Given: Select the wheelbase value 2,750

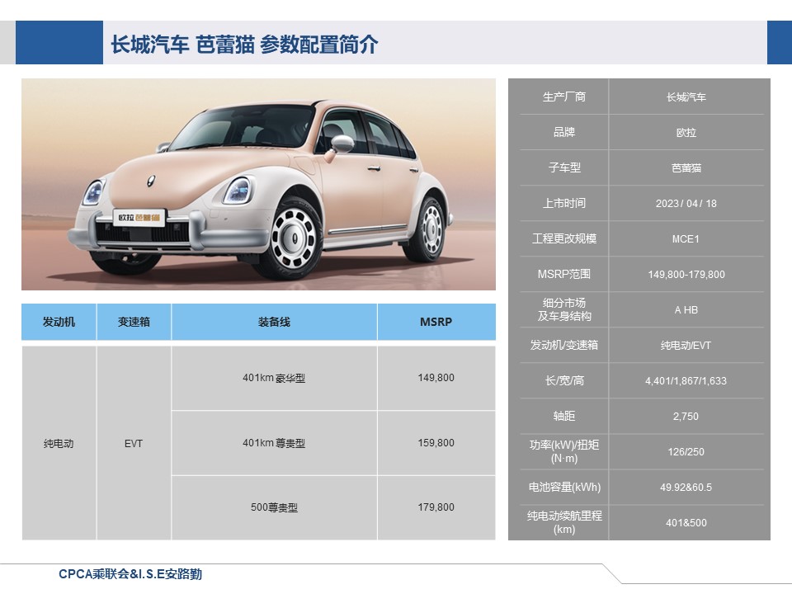Looking at the screenshot, I should pyautogui.click(x=686, y=416).
